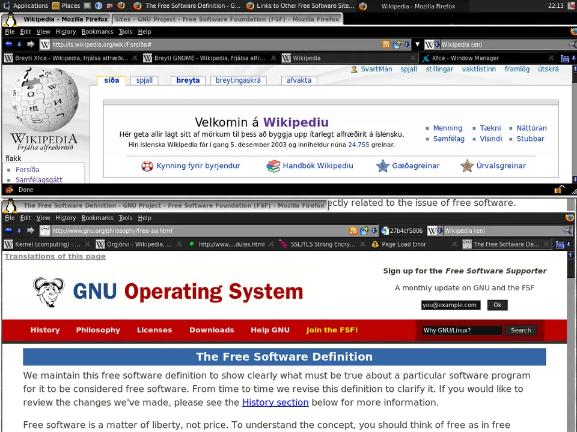Click the blue star icon beside Gæðagreinar

(x=383, y=166)
